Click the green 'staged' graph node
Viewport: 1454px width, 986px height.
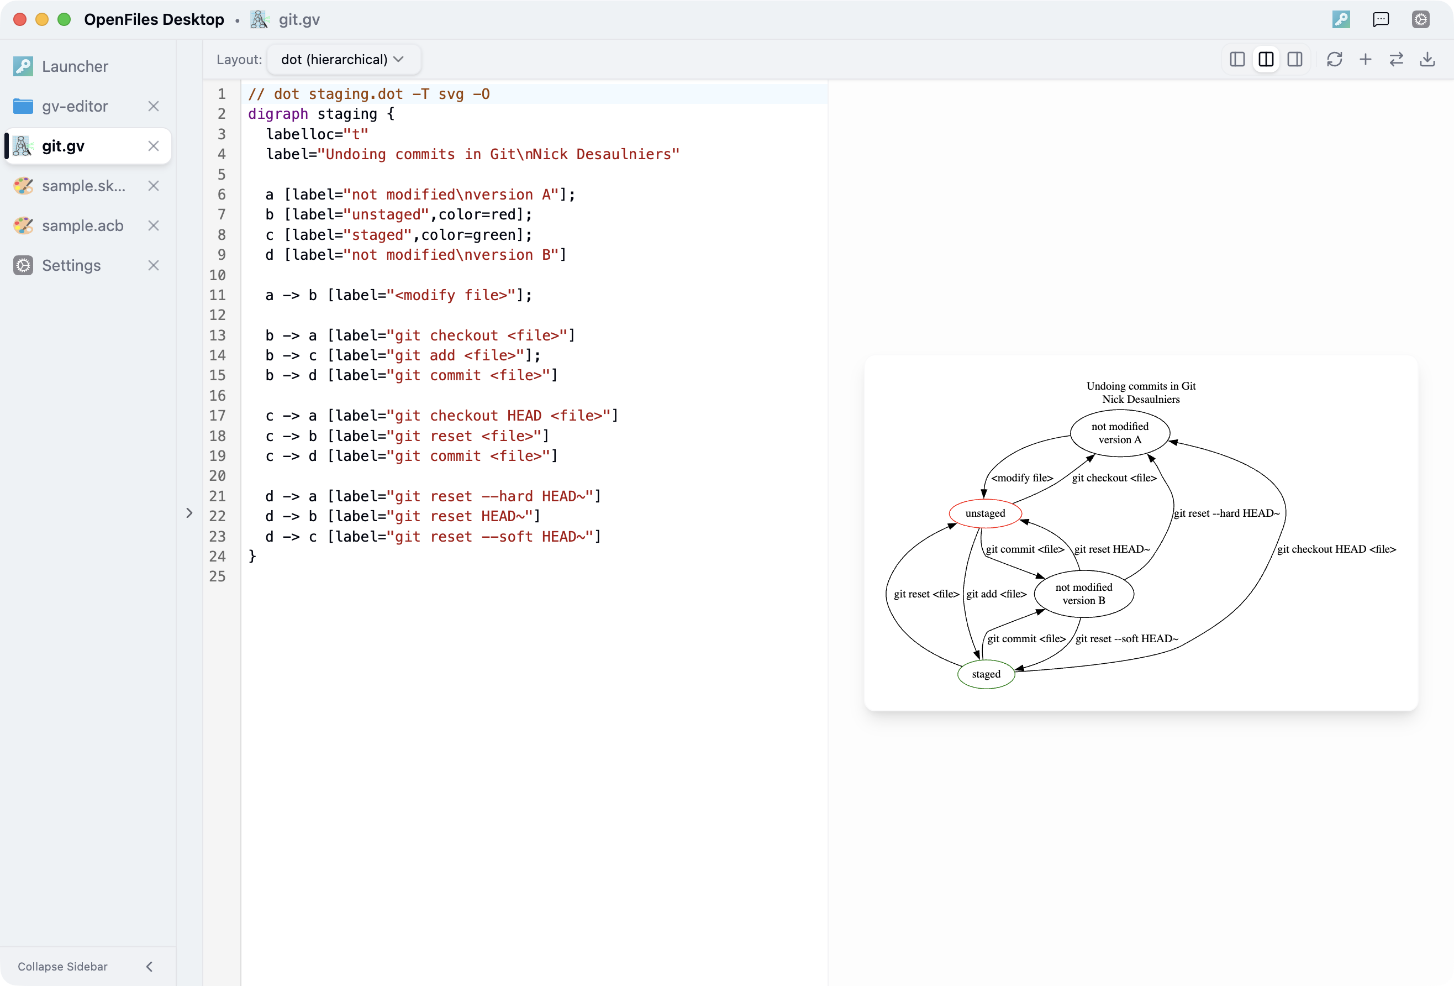pyautogui.click(x=986, y=674)
